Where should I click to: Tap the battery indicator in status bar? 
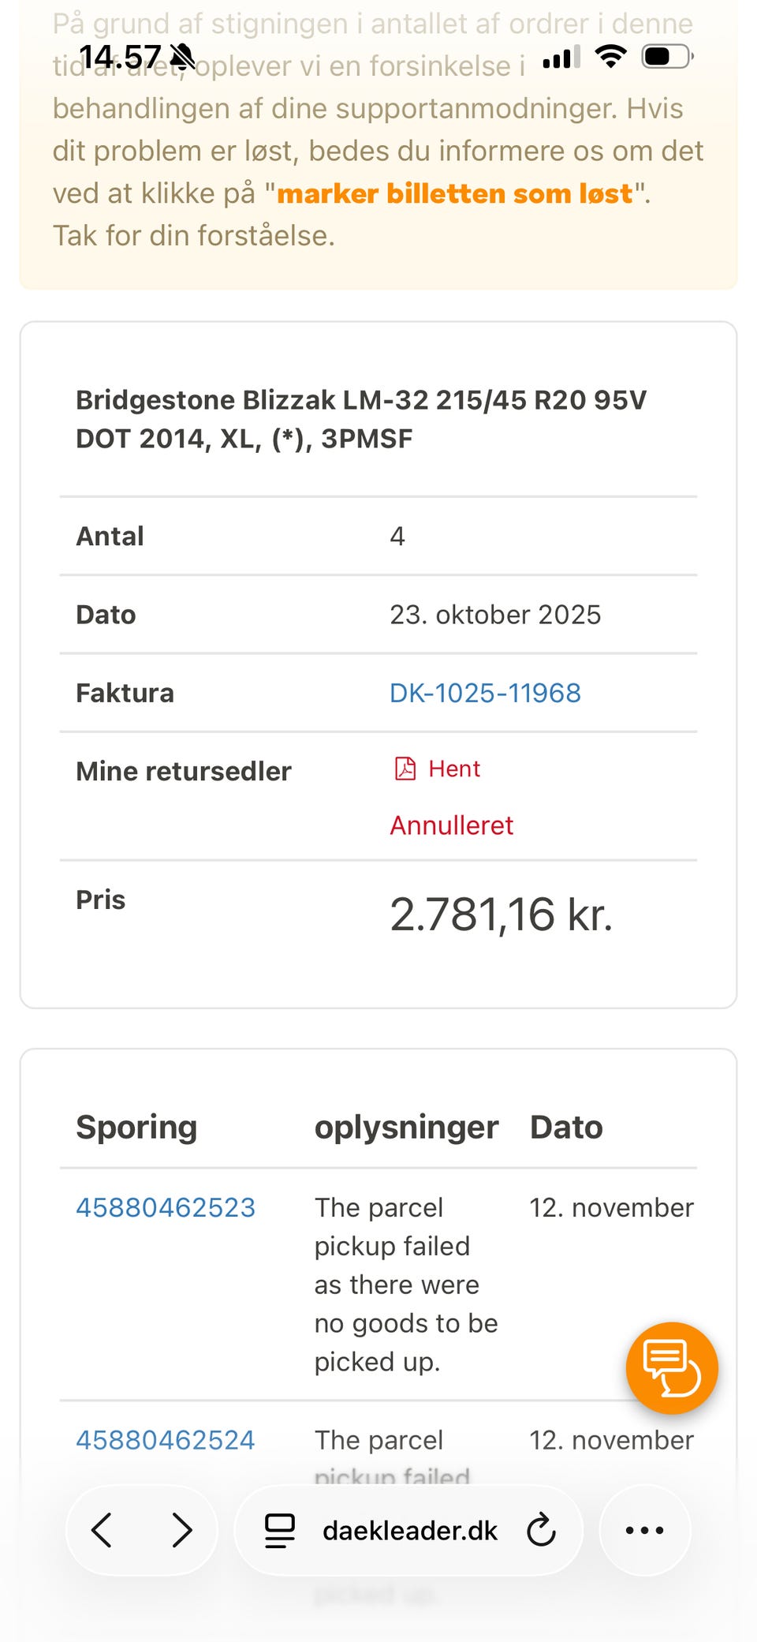coord(667,56)
